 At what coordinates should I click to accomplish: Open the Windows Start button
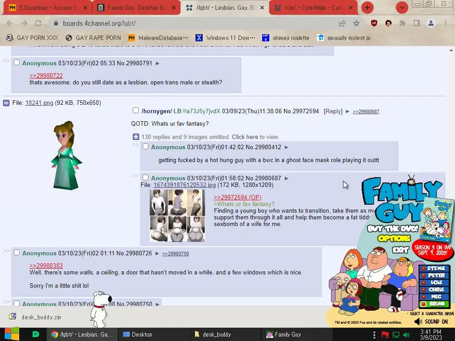pyautogui.click(x=12, y=334)
